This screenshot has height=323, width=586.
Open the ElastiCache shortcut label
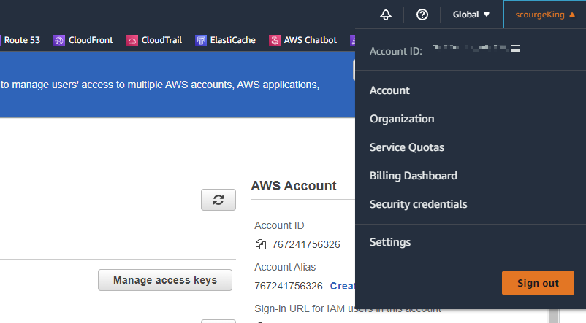(x=233, y=40)
